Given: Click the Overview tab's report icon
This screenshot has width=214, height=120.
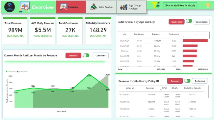Looking at the screenshot, I should pyautogui.click(x=63, y=7).
